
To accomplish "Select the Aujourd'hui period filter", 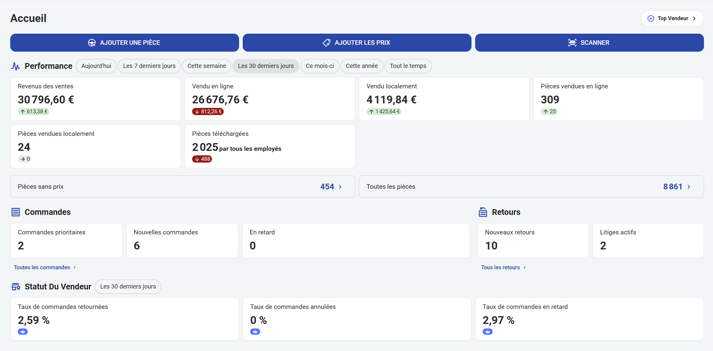I will point(96,66).
